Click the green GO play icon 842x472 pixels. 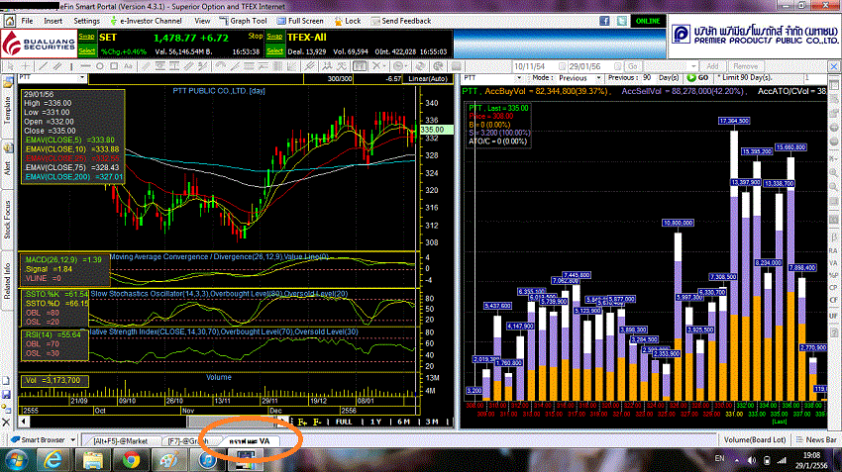[691, 78]
